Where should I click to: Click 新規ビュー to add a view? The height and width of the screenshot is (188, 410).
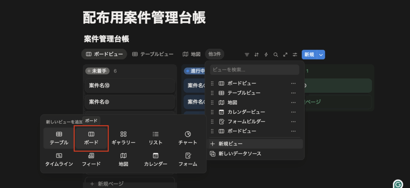point(231,144)
